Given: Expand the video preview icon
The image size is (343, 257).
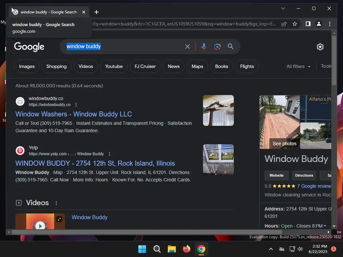Looking at the screenshot, I should [x=59, y=219].
